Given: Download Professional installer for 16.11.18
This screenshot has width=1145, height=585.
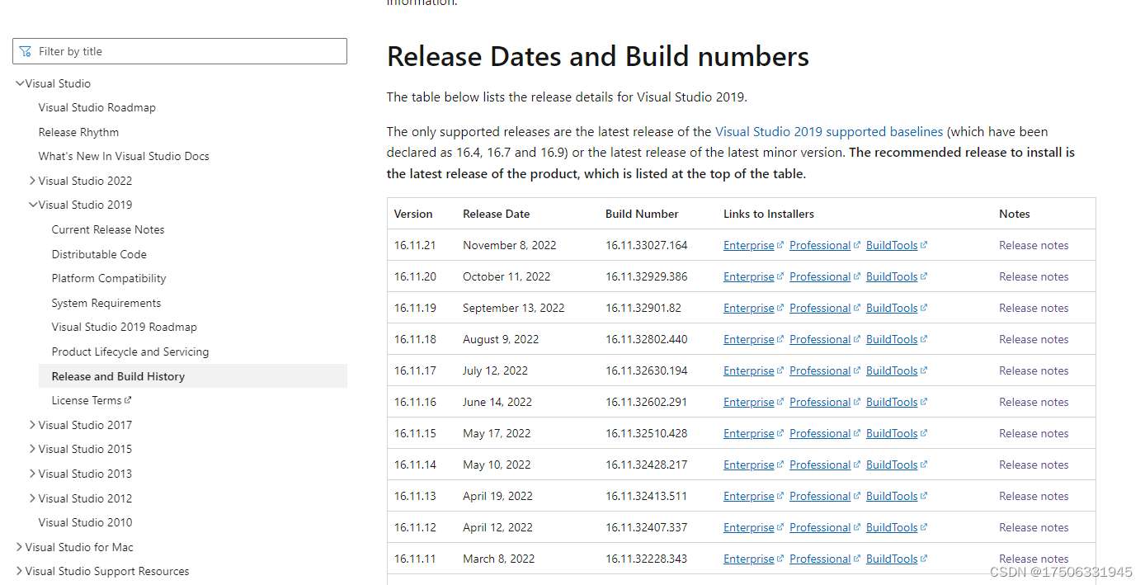Looking at the screenshot, I should (x=819, y=339).
